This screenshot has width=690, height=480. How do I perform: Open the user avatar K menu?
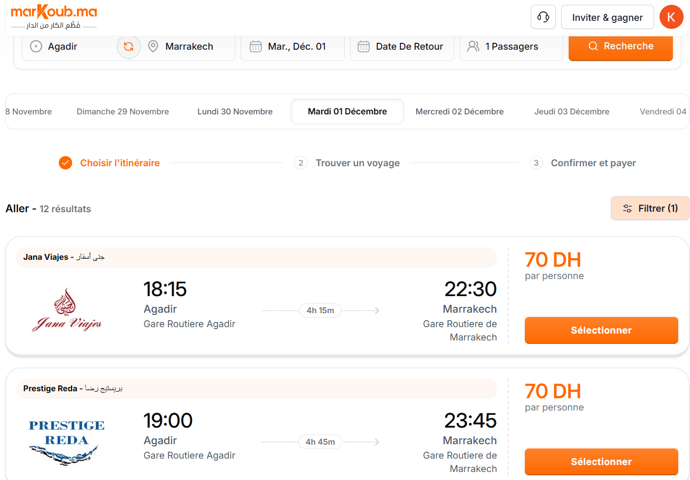pyautogui.click(x=671, y=17)
